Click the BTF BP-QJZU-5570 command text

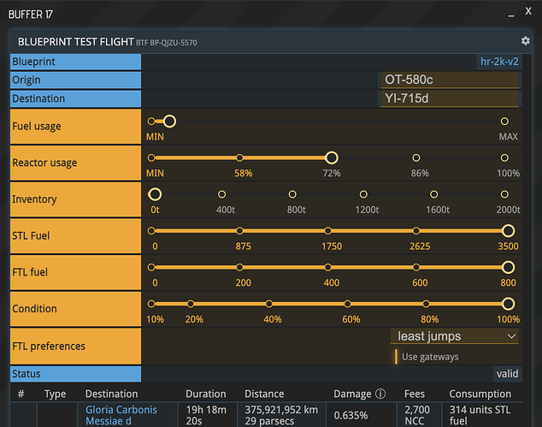[166, 43]
